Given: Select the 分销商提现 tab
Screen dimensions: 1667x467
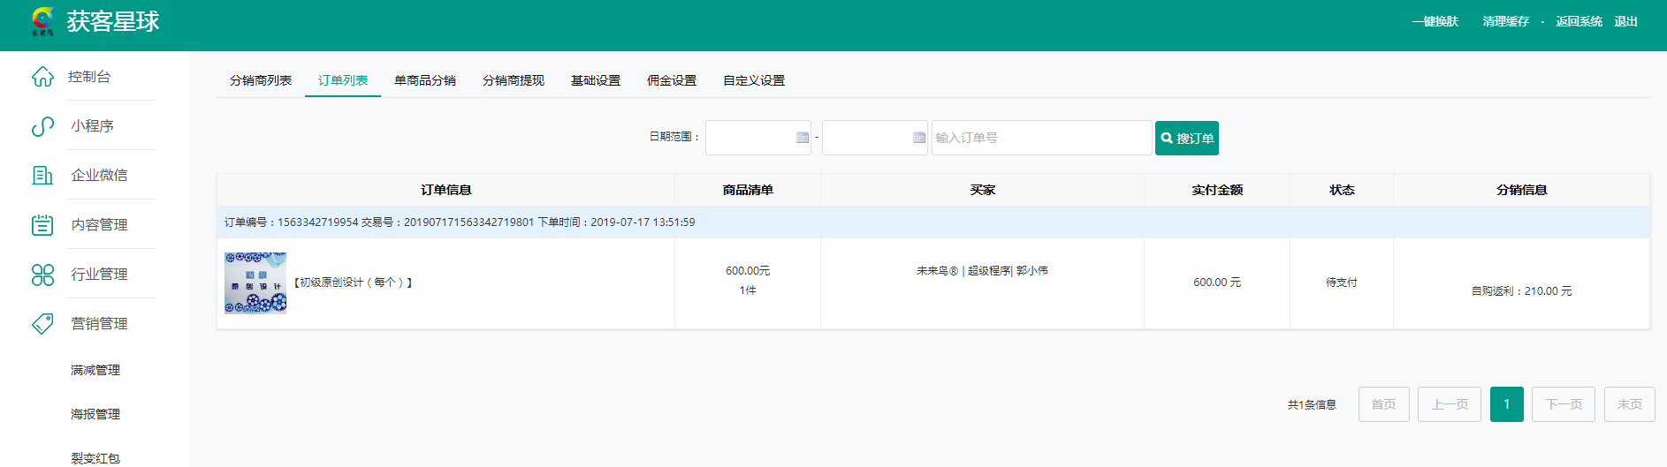Looking at the screenshot, I should pyautogui.click(x=514, y=80).
